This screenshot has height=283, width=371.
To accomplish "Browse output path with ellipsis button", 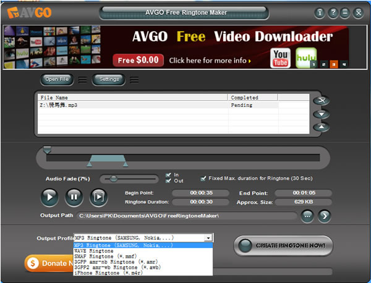I will coord(307,216).
